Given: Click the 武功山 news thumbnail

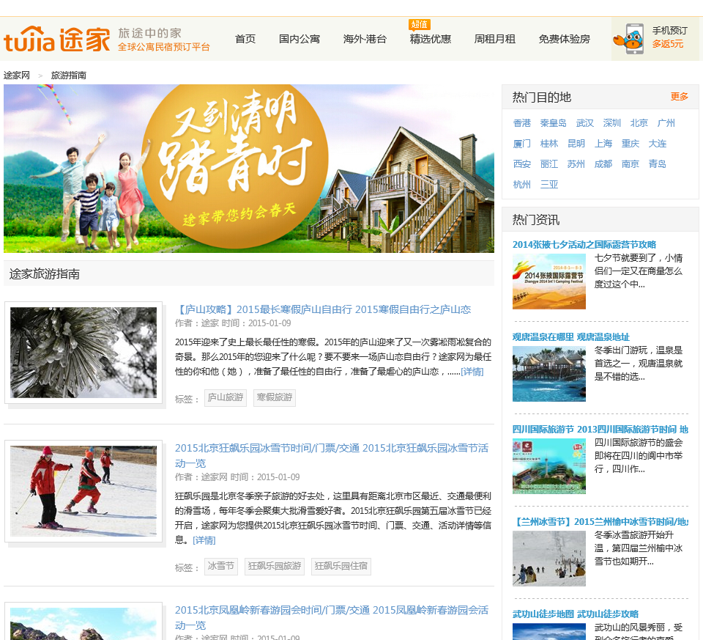Looking at the screenshot, I should pyautogui.click(x=549, y=631).
